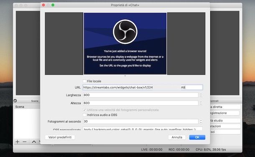Click the CPU usage status text
Image resolution: width=255 pixels, height=157 pixels.
[211, 149]
